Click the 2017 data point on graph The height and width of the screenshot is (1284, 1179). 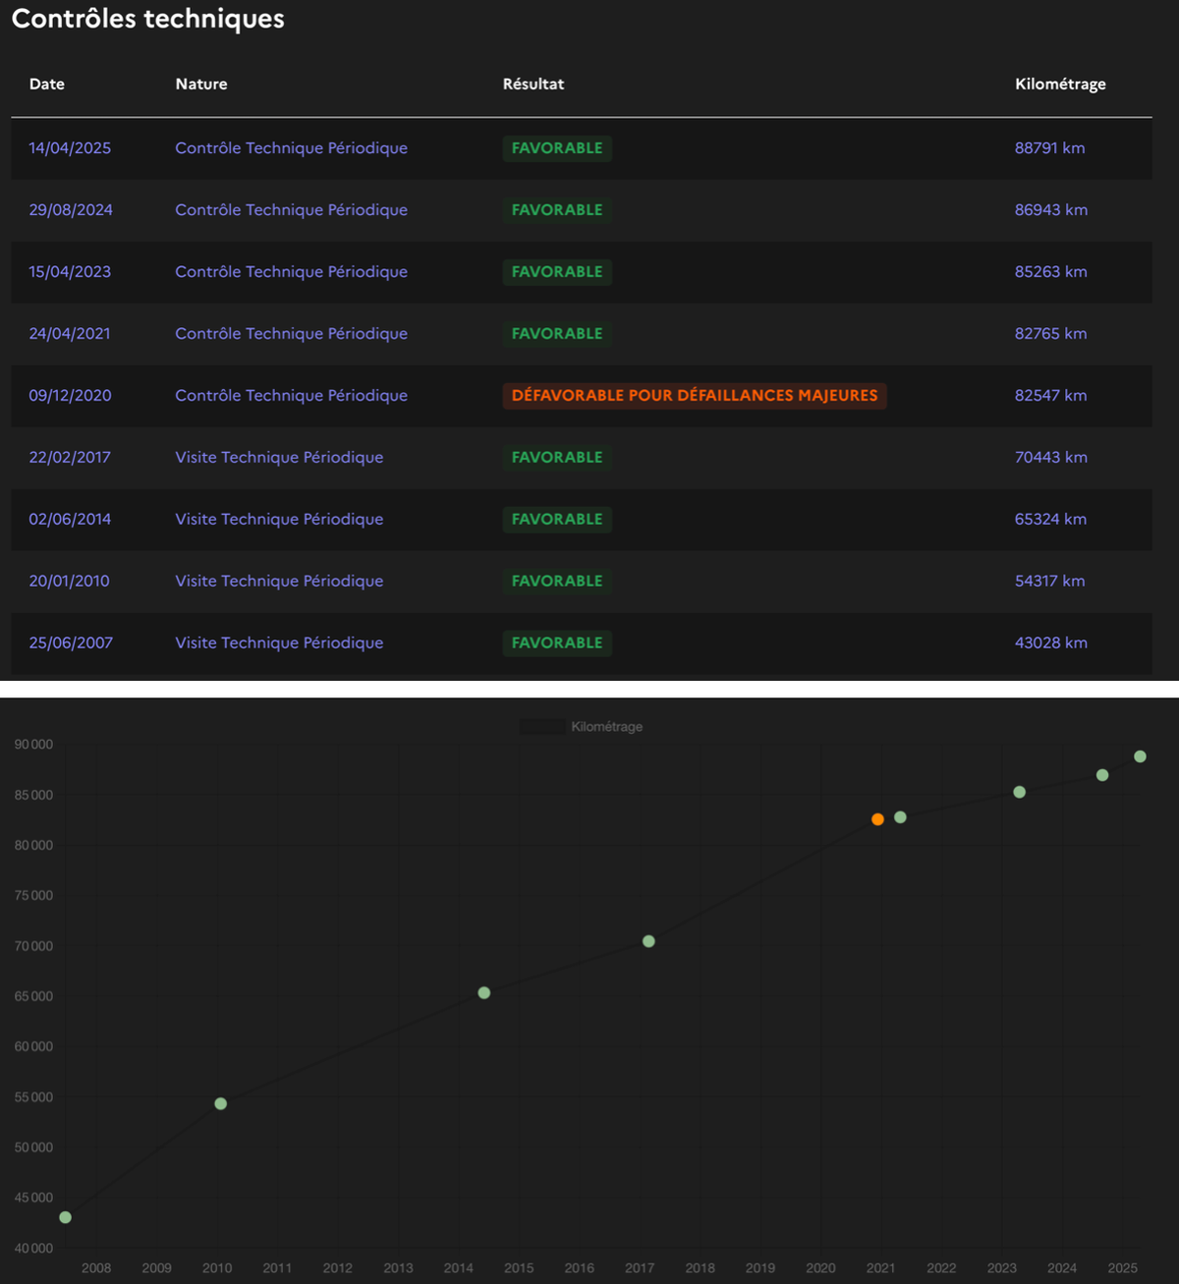[x=648, y=941]
